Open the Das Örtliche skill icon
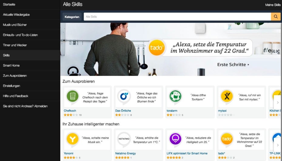282x161 pixels. pos(124,96)
